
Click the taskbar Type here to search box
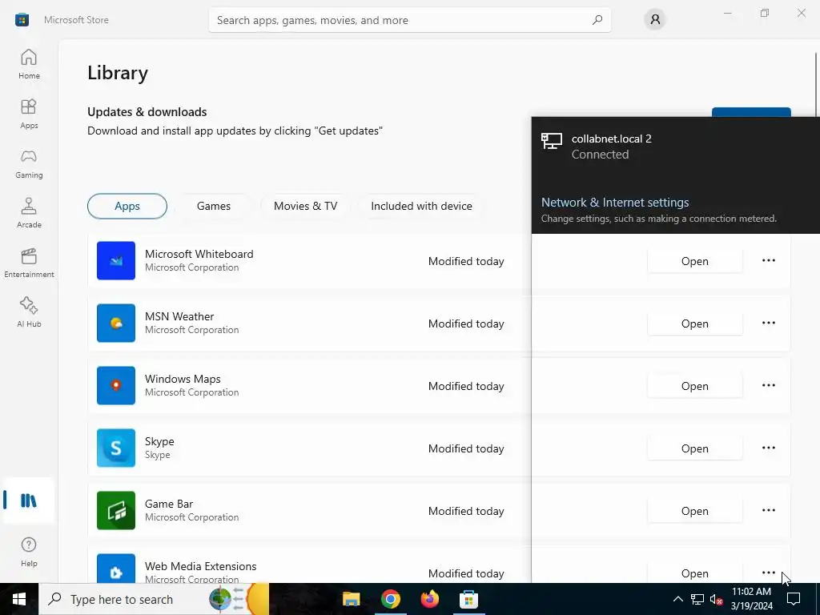coord(154,599)
